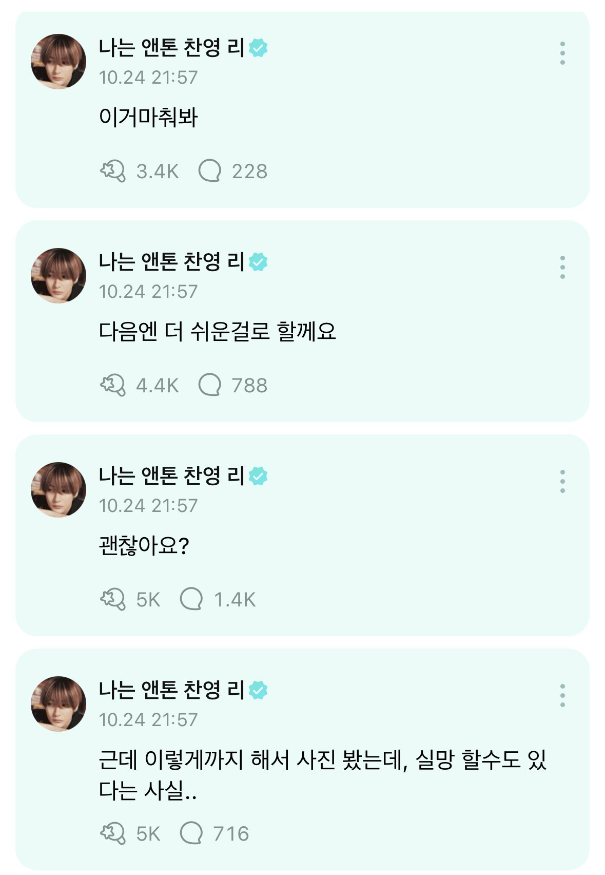Open three-dot menu on the 괜찮아요? post
Image resolution: width=605 pixels, height=875 pixels.
[562, 482]
